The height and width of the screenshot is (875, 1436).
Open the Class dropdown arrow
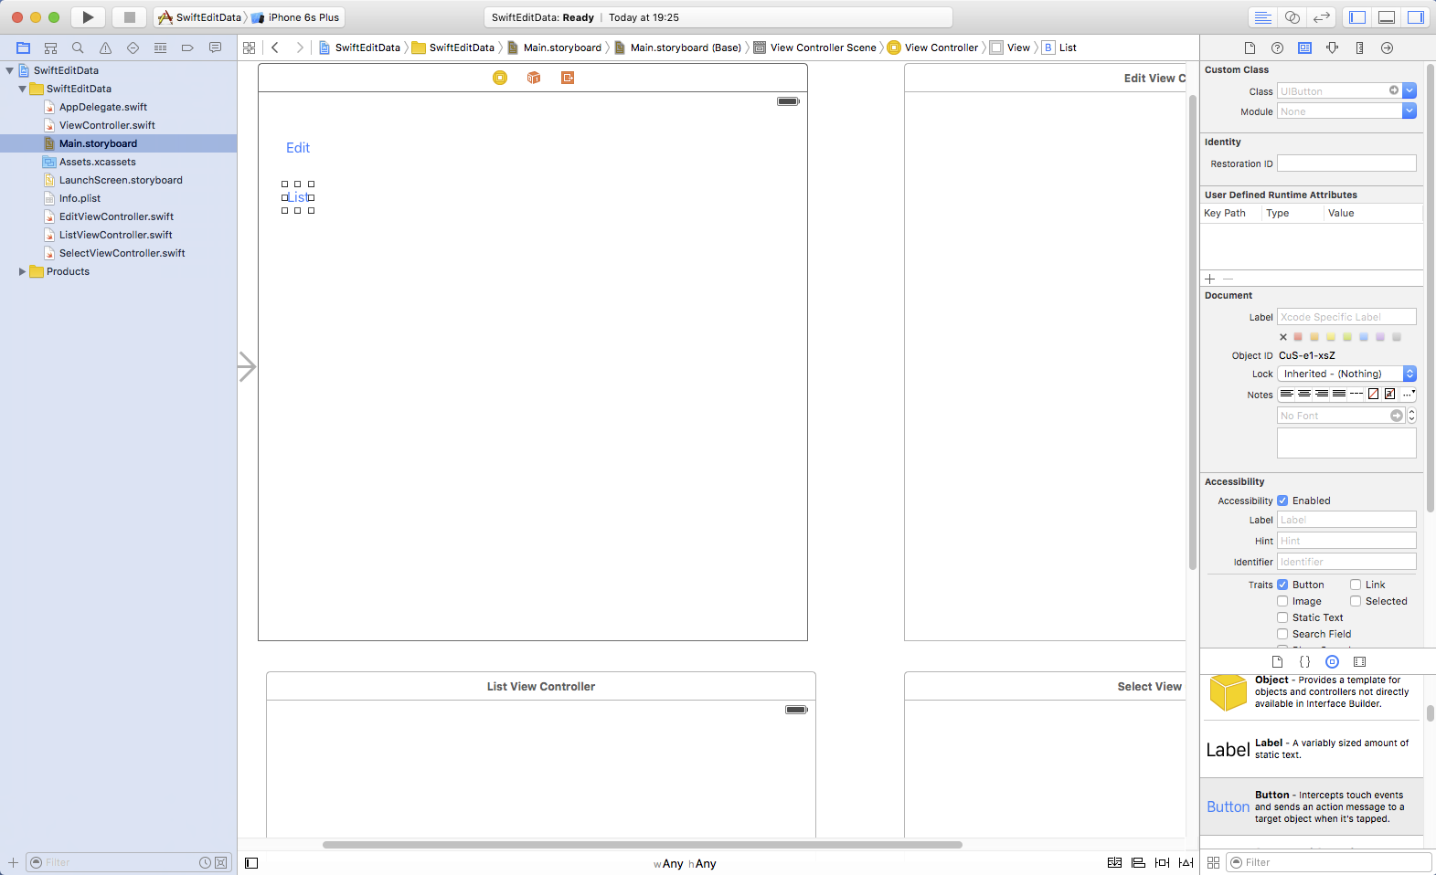(x=1409, y=90)
